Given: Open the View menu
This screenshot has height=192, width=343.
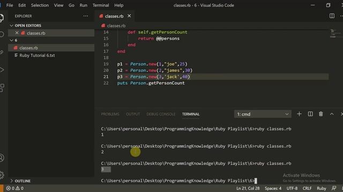Looking at the screenshot, I should [58, 5].
